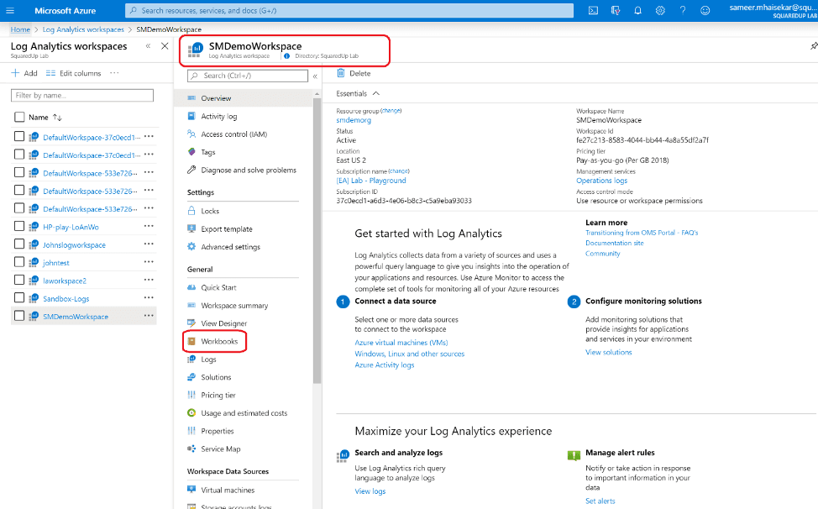
Task: Focus the top Search resources box
Action: pos(349,10)
